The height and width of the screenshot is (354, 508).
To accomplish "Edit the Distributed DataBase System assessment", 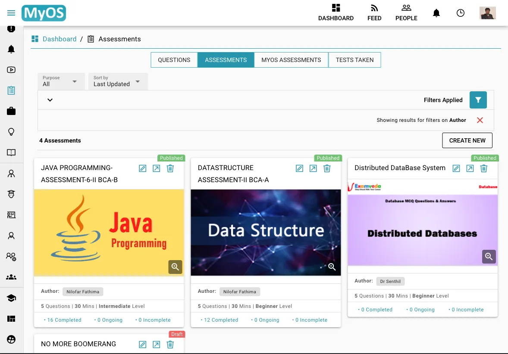I will [456, 168].
